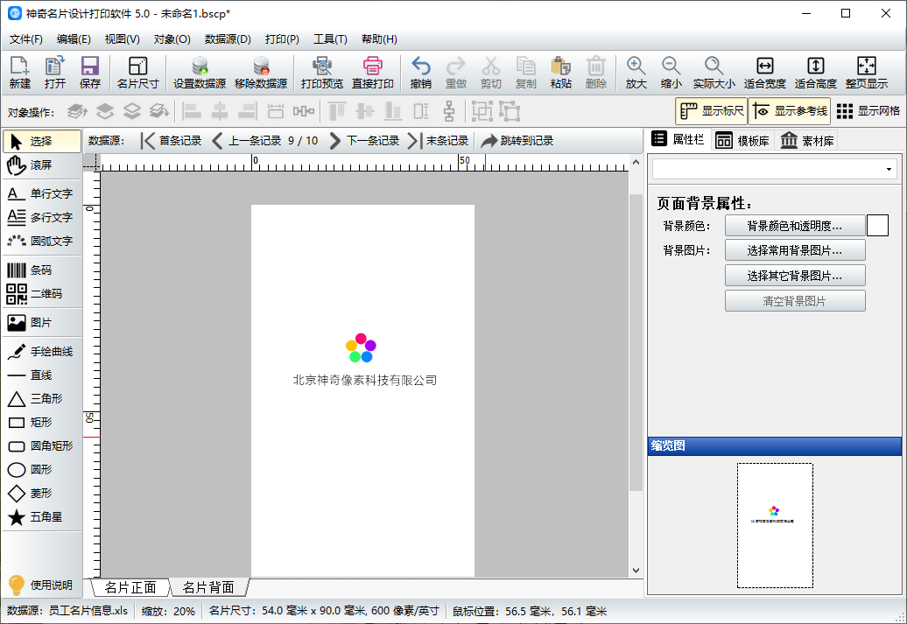
Task: Select the 多行文字 multiline text tool
Action: pyautogui.click(x=42, y=217)
